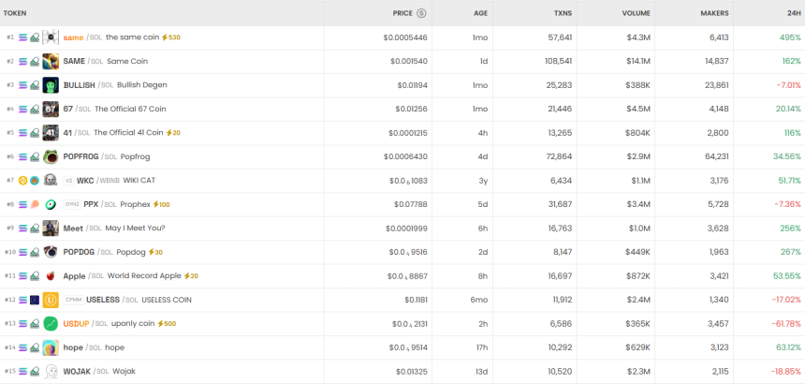Click the Prophex green ring token icon

click(51, 204)
